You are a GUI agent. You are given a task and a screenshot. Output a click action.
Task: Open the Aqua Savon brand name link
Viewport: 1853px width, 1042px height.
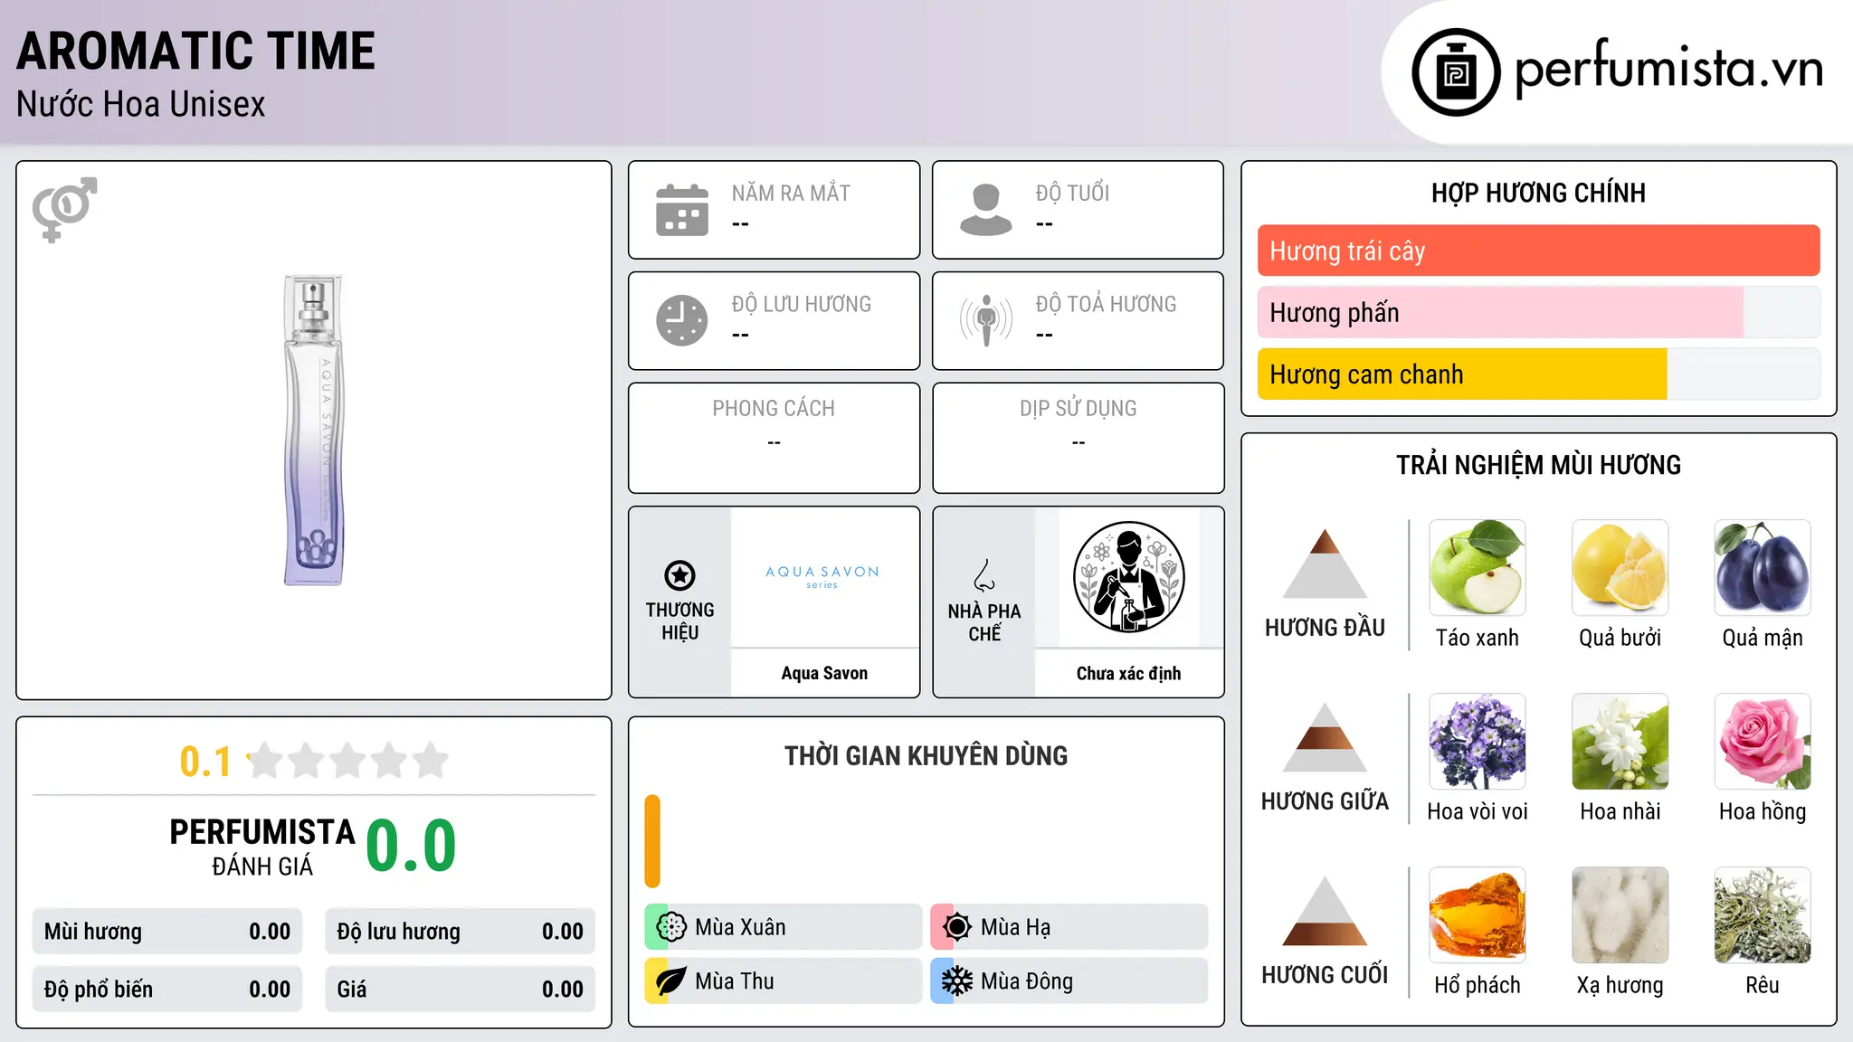click(x=824, y=673)
